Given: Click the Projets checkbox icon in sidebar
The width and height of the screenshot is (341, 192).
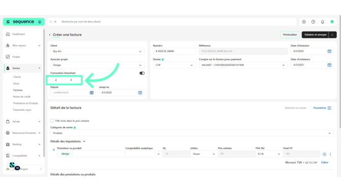Looking at the screenshot, I should (x=8, y=57).
